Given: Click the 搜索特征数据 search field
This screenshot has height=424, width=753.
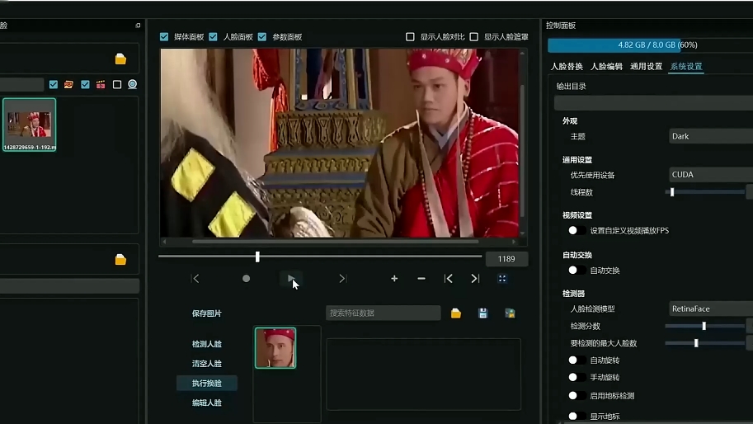Looking at the screenshot, I should tap(384, 313).
